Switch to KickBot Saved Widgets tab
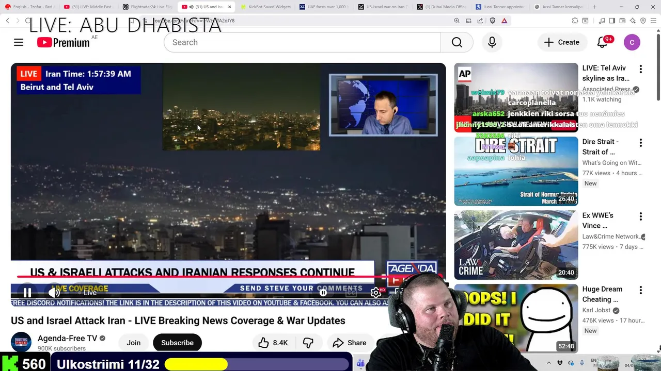 click(265, 7)
